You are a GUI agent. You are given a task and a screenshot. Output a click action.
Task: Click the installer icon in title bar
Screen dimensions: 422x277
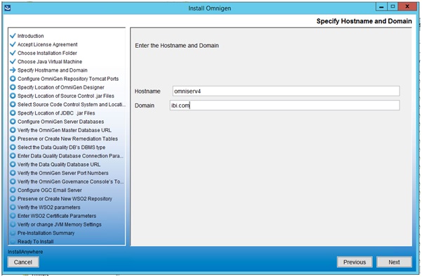pyautogui.click(x=8, y=8)
